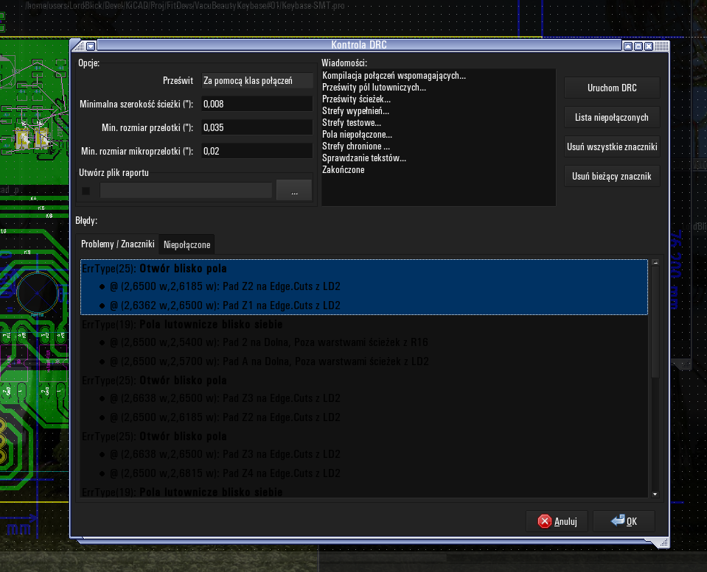Run the check with Uruchom DRC
This screenshot has width=707, height=572.
coord(612,88)
